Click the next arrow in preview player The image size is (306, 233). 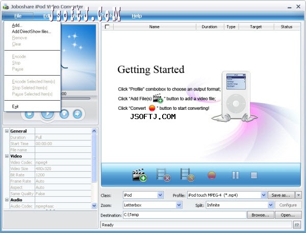pos(78,114)
